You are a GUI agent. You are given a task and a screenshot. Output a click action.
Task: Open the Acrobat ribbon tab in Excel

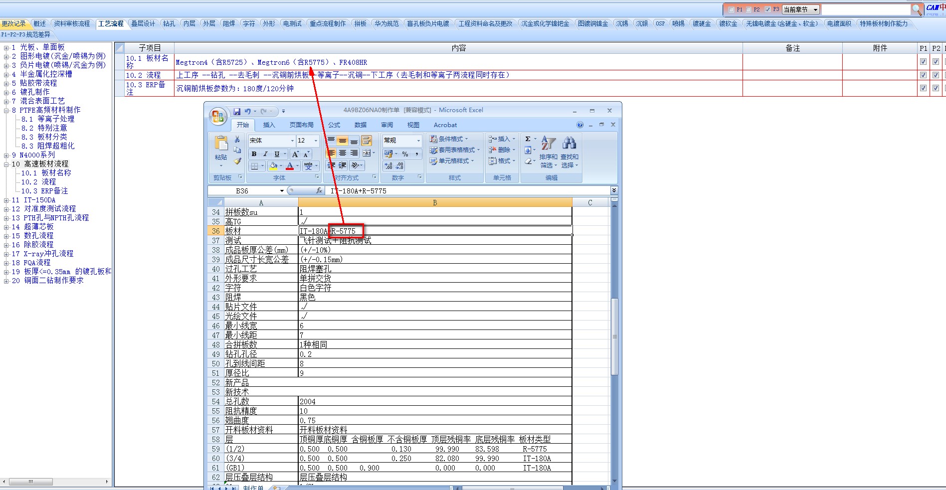(445, 125)
